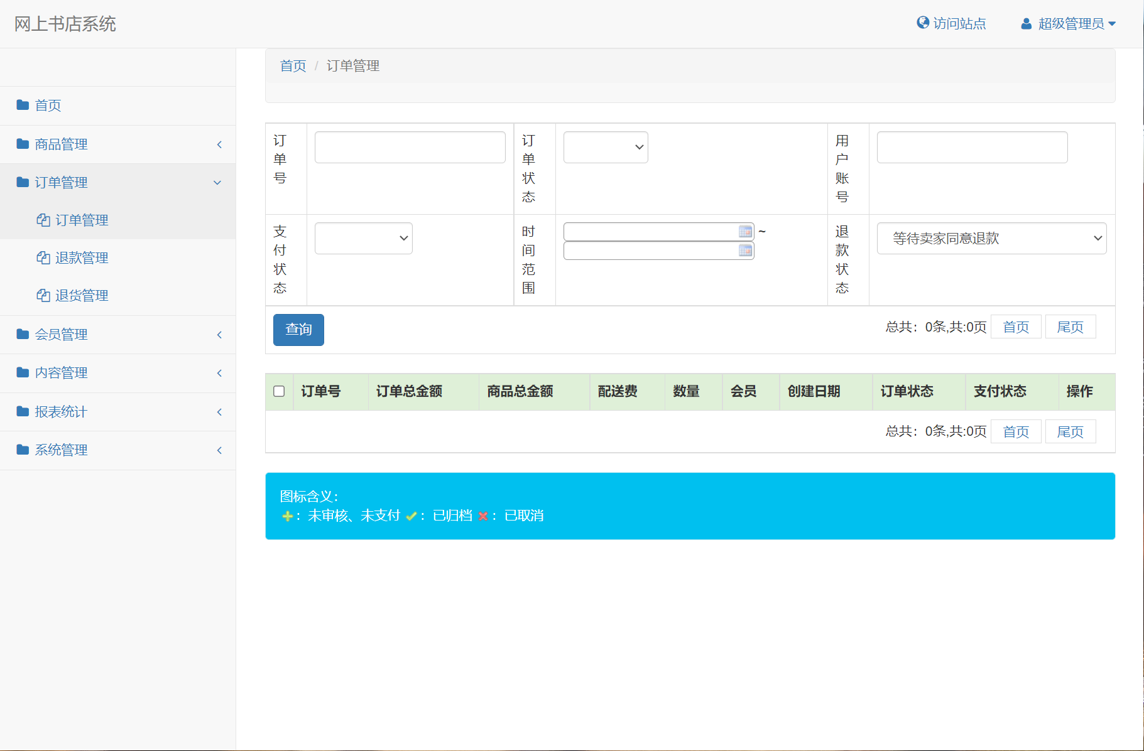
Task: Collapse the expanded 订单管理 section chevron
Action: coord(217,182)
